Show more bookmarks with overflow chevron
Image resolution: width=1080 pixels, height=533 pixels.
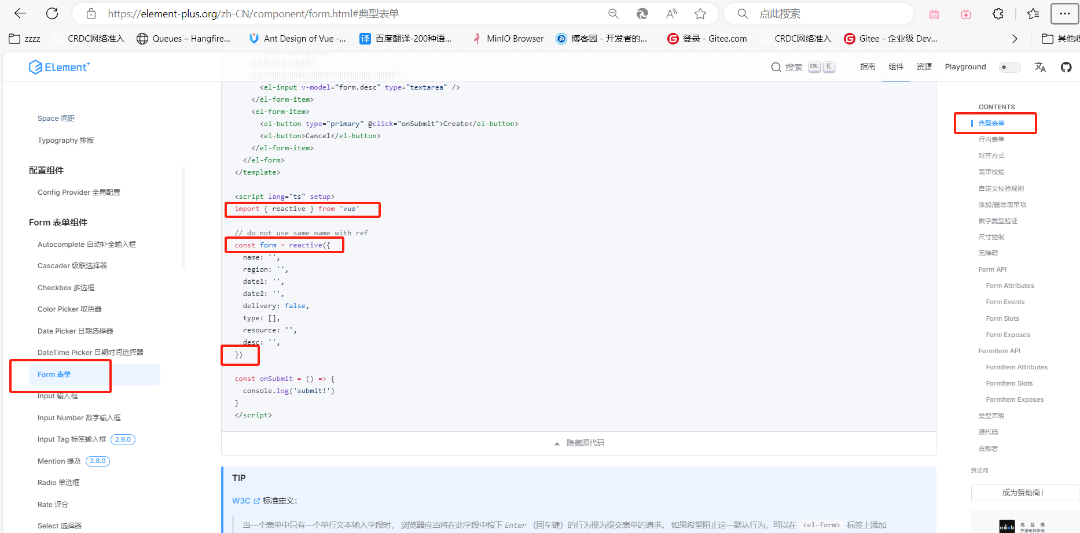(x=1015, y=39)
